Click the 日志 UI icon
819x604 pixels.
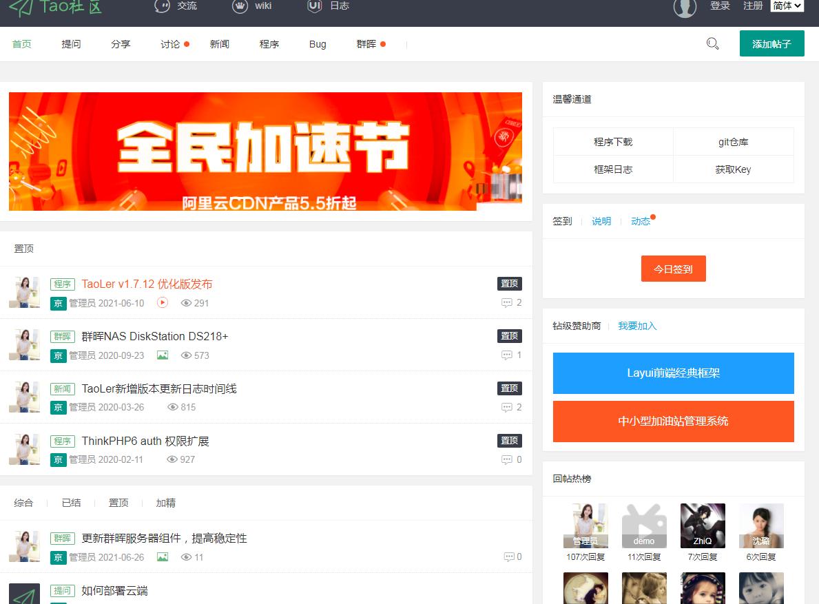(315, 6)
